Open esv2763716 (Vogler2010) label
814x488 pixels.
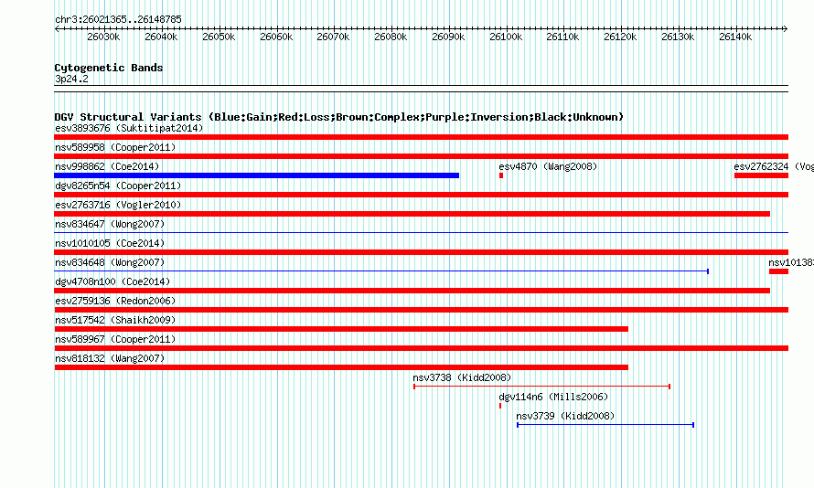point(118,205)
